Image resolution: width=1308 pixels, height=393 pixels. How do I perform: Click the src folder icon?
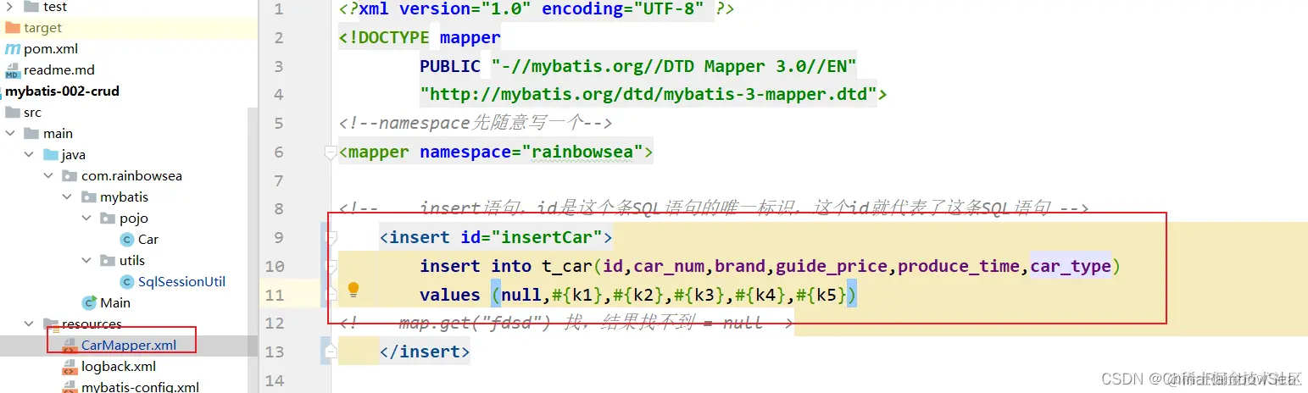[12, 113]
